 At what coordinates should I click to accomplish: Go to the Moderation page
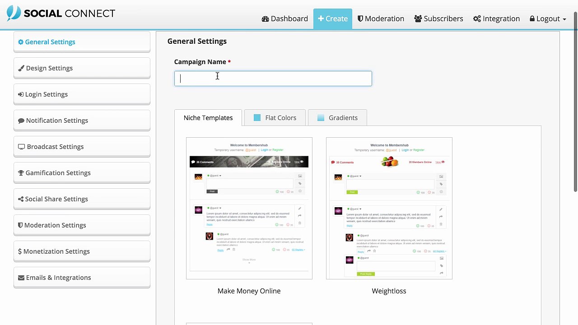click(381, 19)
